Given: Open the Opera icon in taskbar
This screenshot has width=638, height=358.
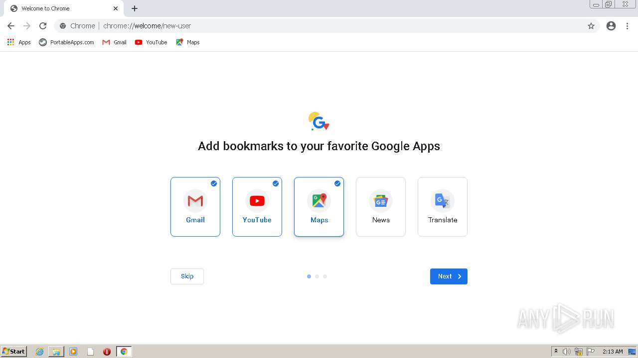Looking at the screenshot, I should pos(107,352).
